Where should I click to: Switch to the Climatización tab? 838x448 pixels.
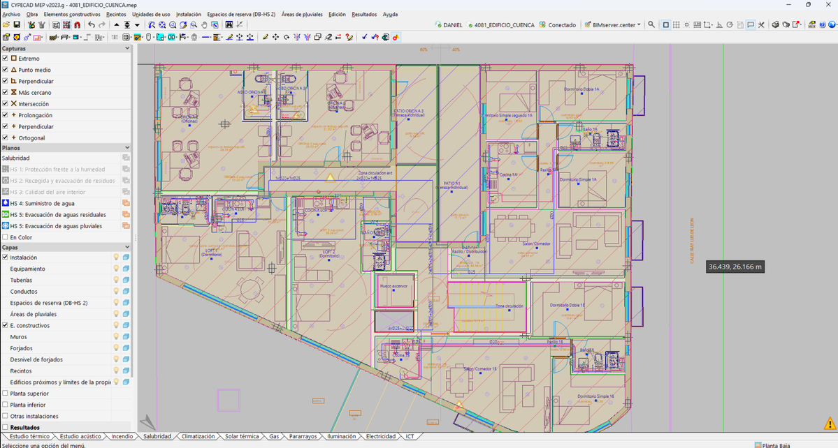(x=198, y=436)
